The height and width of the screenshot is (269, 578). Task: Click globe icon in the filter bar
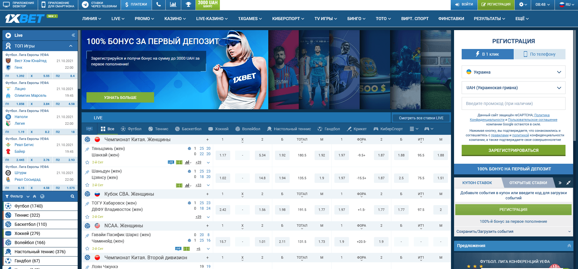click(42, 196)
